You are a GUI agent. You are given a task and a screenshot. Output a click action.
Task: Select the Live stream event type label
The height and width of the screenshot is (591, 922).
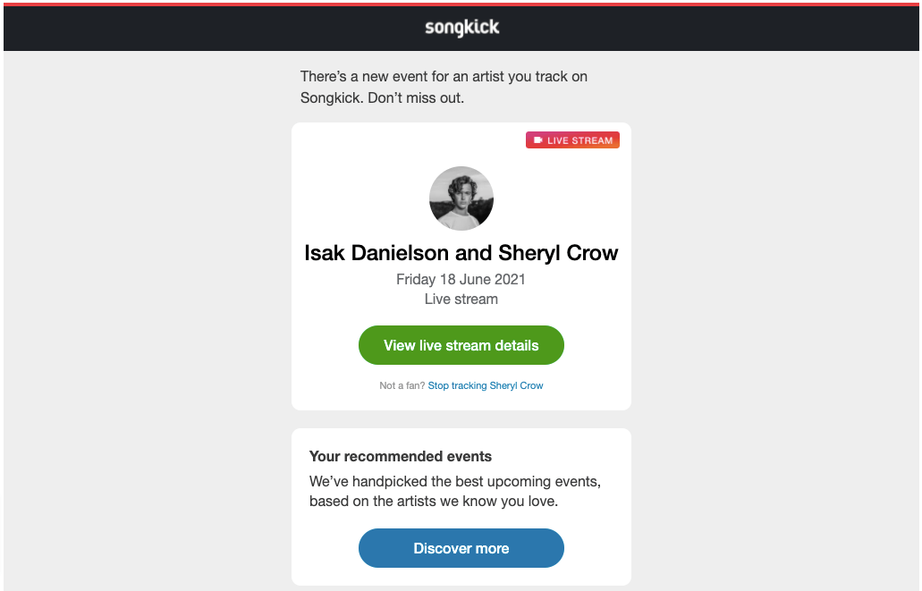(x=461, y=299)
